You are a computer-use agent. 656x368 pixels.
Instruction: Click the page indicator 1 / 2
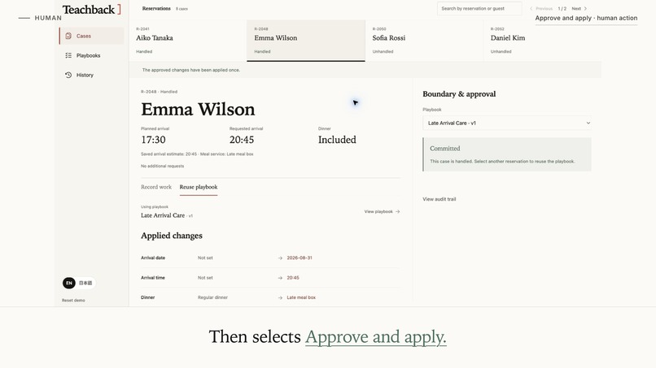562,8
